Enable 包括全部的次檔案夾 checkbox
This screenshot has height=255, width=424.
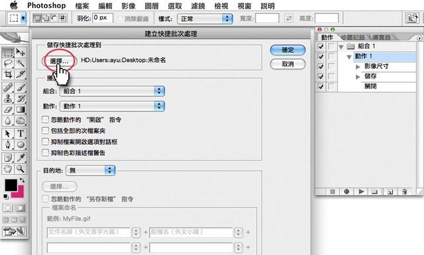click(x=45, y=130)
